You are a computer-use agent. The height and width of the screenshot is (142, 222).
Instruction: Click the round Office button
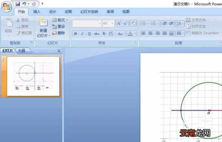click(x=6, y=6)
